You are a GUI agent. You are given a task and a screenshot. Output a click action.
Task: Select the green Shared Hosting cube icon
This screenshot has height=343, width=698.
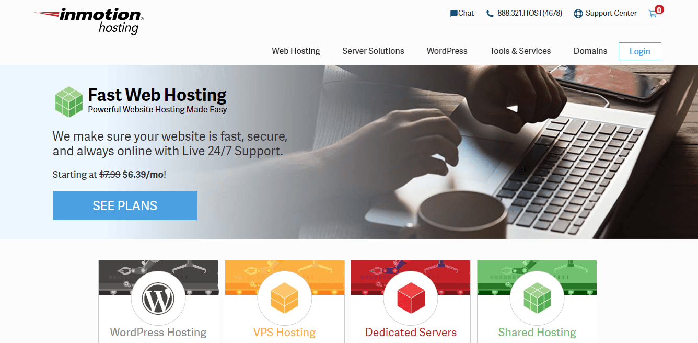537,298
